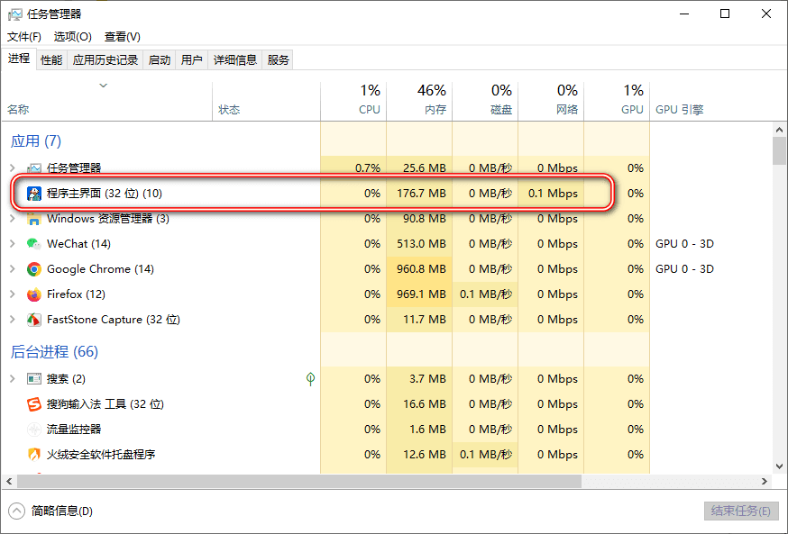The image size is (788, 534).
Task: Expand the Google Chrome process group
Action: coord(12,269)
